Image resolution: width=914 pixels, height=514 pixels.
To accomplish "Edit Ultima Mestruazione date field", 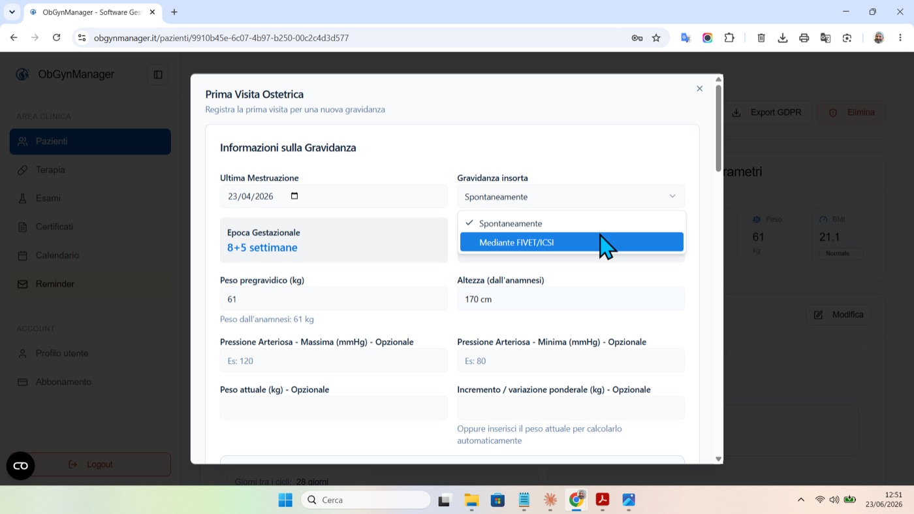I will [334, 197].
